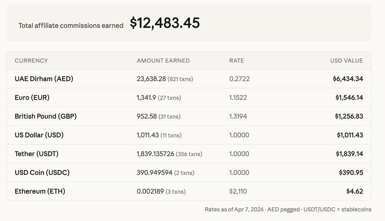Click the RATE column header
Image resolution: width=385 pixels, height=221 pixels.
(236, 61)
